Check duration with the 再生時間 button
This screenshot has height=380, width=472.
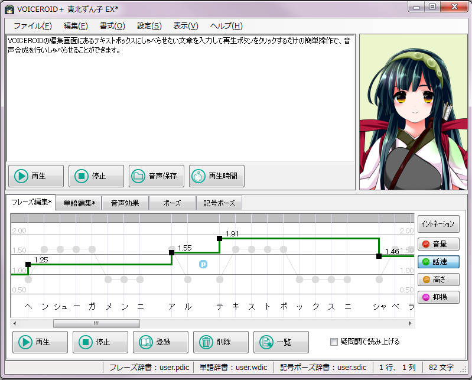point(216,176)
